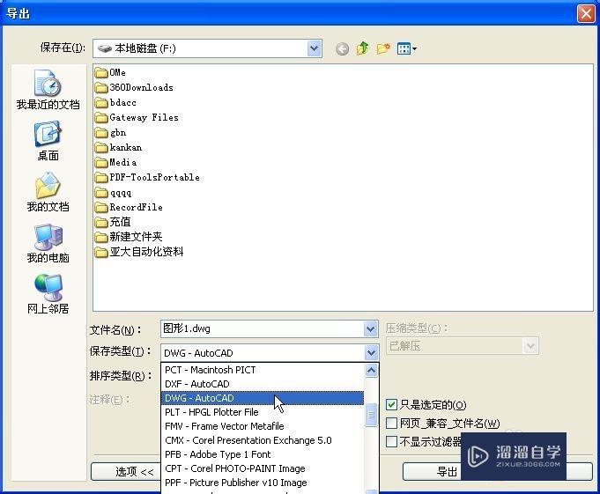Choose DXF - AutoCAD format
The image size is (600, 494).
pyautogui.click(x=263, y=384)
